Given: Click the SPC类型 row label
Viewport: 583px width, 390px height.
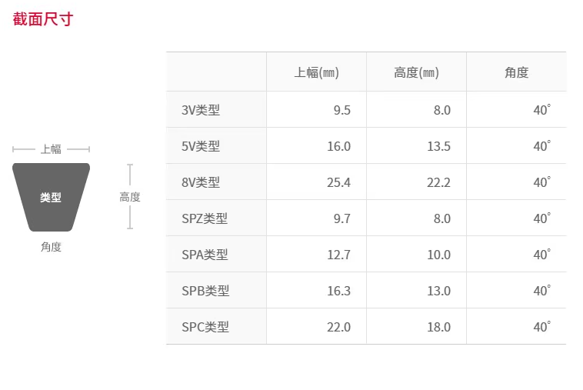Looking at the screenshot, I should pyautogui.click(x=205, y=327).
